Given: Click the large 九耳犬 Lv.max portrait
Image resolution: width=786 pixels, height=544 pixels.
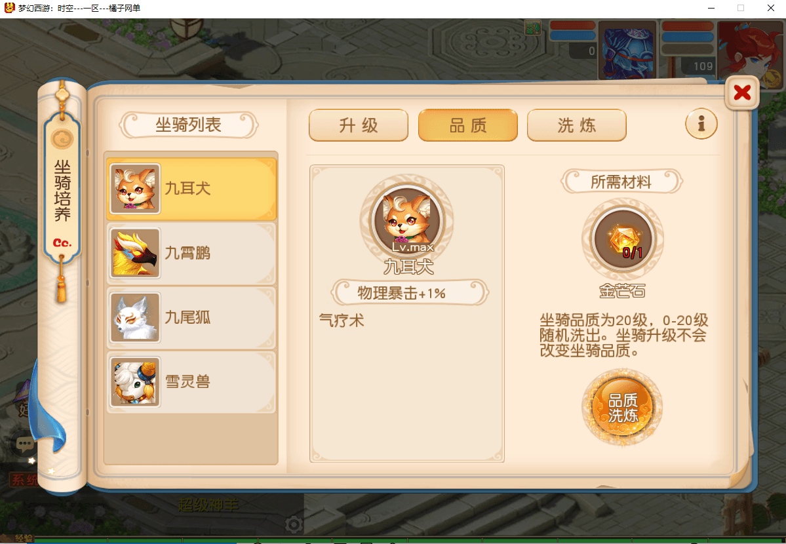Looking at the screenshot, I should tap(406, 220).
